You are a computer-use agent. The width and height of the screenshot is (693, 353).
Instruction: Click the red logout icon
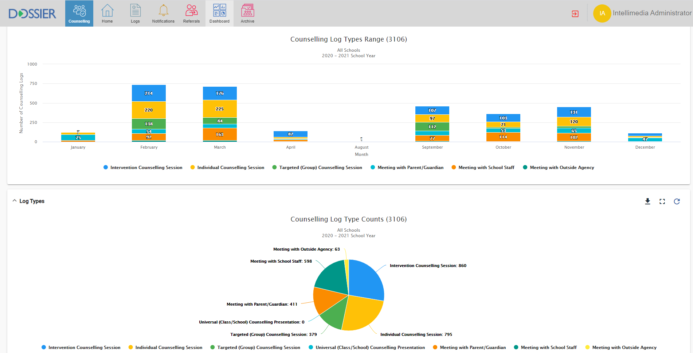point(575,14)
